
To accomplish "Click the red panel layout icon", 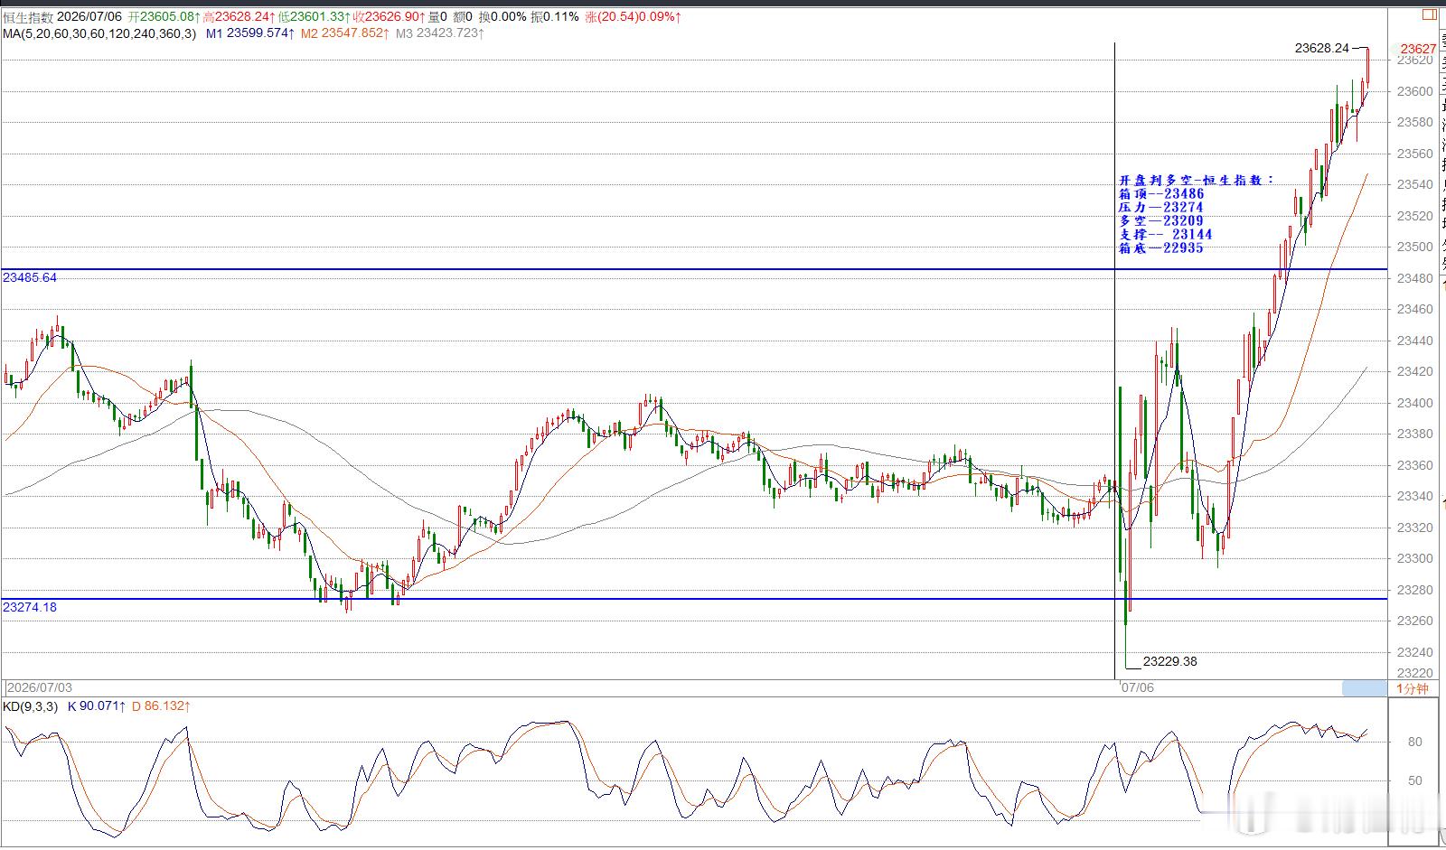I will (1429, 14).
